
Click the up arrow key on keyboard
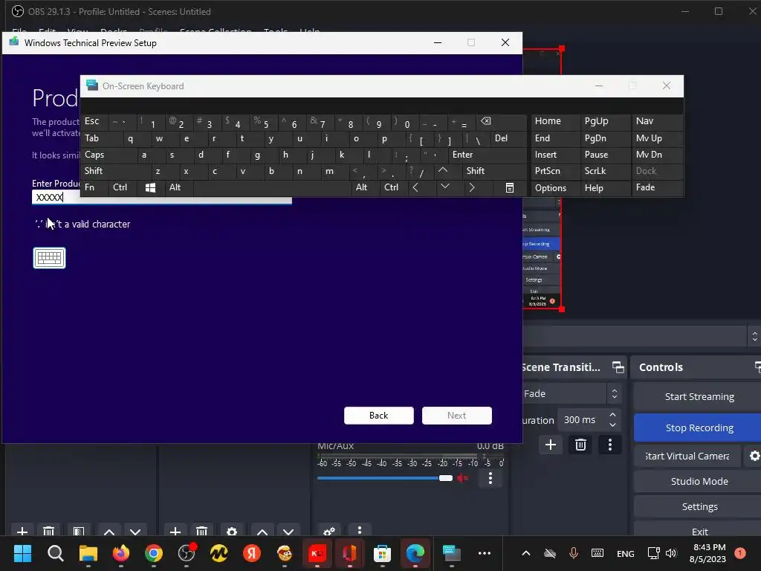pos(443,170)
